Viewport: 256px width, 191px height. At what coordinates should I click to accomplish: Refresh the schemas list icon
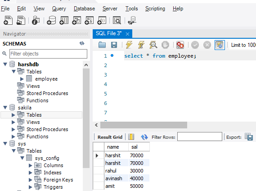(82, 43)
